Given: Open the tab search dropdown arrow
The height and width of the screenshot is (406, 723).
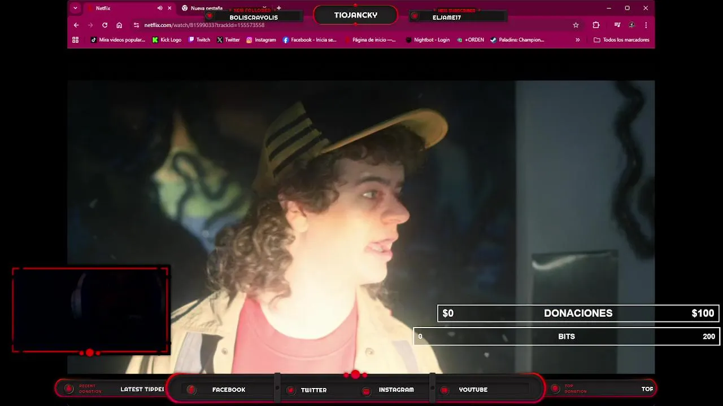Looking at the screenshot, I should coord(75,8).
